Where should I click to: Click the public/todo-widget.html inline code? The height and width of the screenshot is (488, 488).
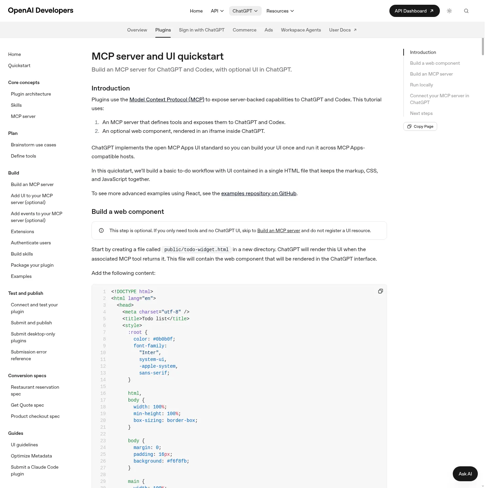(x=197, y=249)
